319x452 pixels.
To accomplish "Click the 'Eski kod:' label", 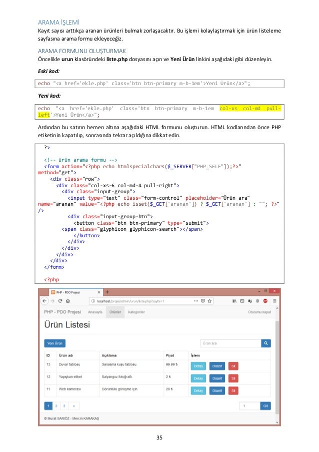I will click(49, 71).
